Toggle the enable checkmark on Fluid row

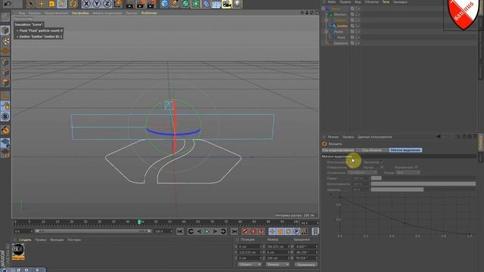(358, 37)
